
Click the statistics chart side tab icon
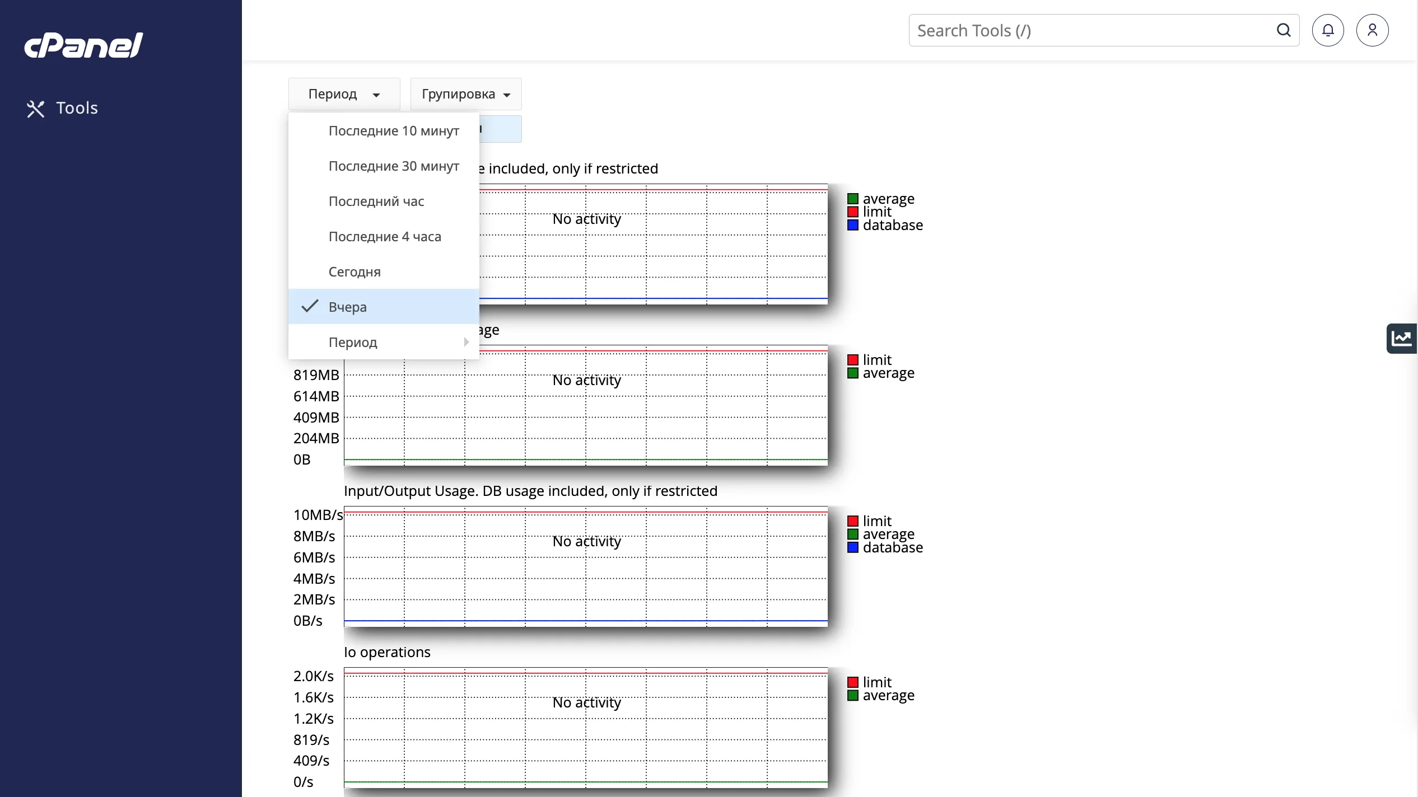coord(1401,338)
